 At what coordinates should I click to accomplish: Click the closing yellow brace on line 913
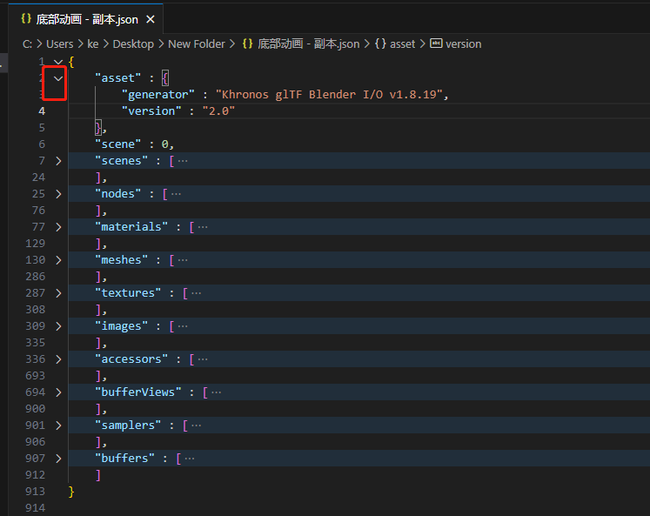pyautogui.click(x=71, y=492)
